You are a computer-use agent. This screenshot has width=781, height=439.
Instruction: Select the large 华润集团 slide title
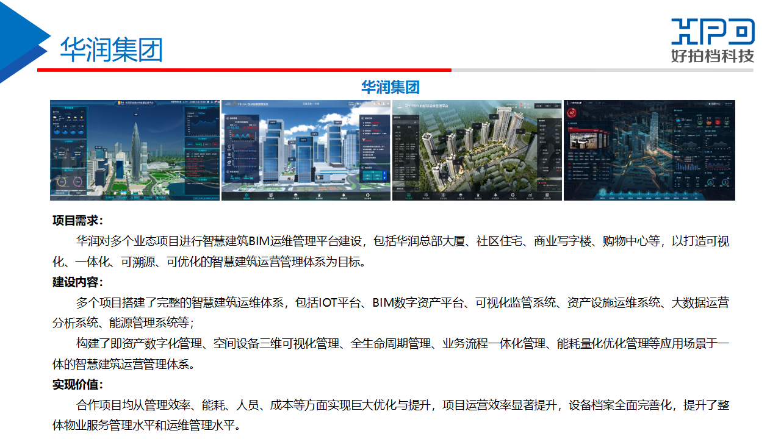[x=111, y=49]
